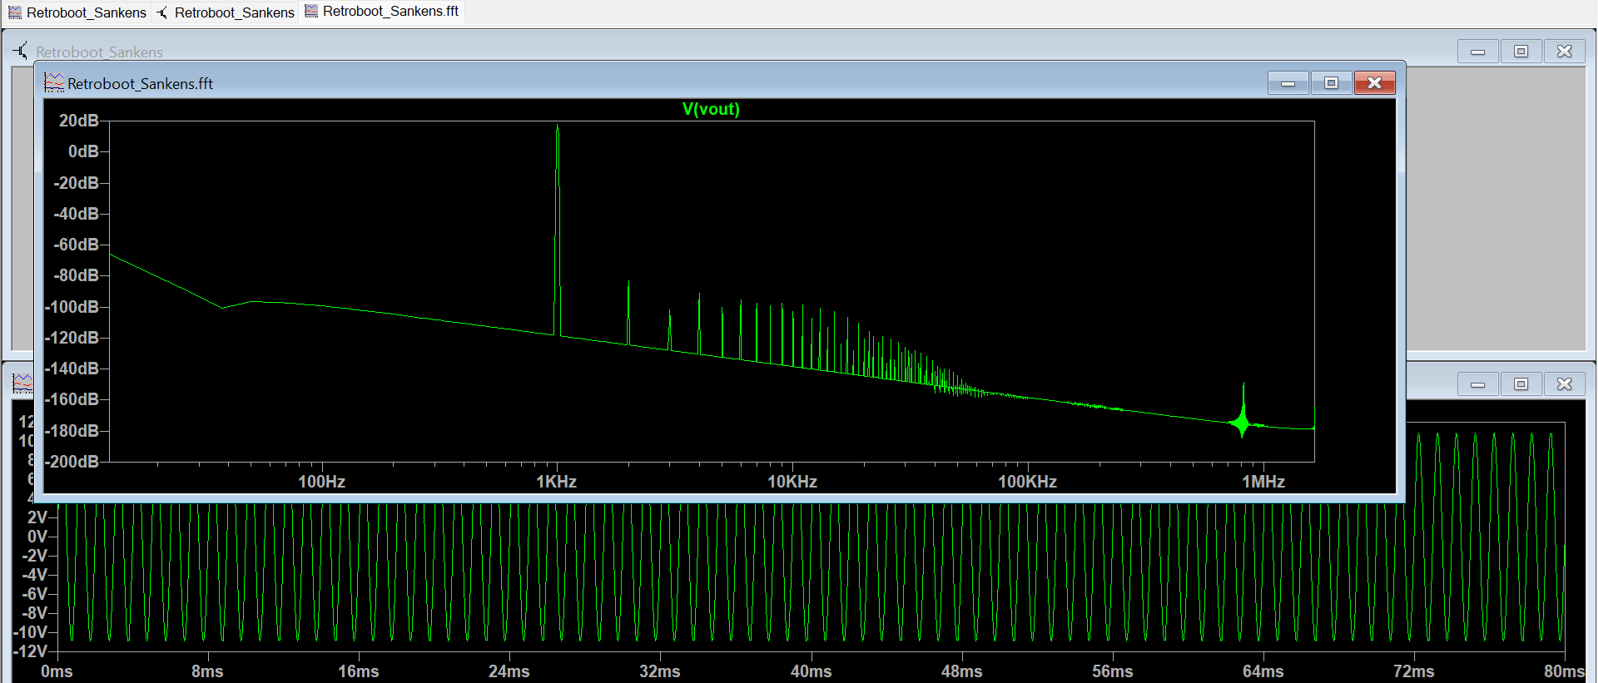The width and height of the screenshot is (1598, 683).
Task: Maximize the lower waveform window
Action: (x=1521, y=384)
